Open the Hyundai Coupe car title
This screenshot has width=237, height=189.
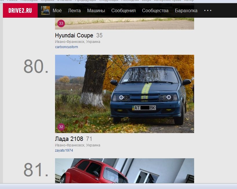[74, 35]
